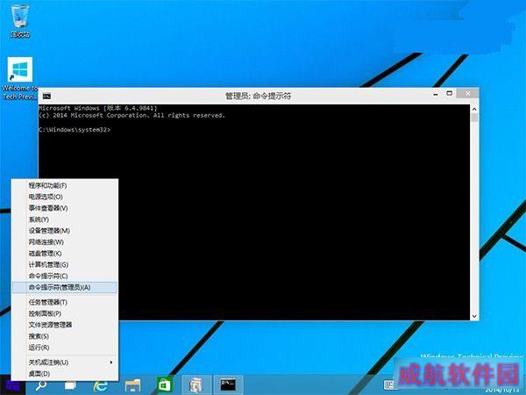Click the console scrollbar thumb
This screenshot has height=395, width=526.
tap(474, 118)
